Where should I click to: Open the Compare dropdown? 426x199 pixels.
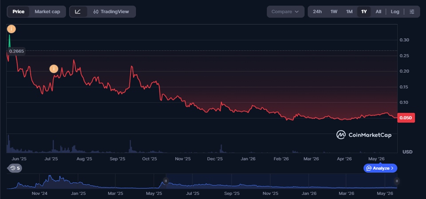(285, 11)
